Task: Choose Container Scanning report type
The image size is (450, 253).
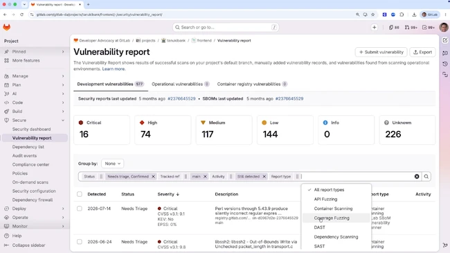Action: pyautogui.click(x=336, y=209)
